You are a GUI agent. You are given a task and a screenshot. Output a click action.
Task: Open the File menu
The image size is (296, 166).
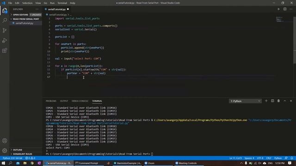tap(10, 3)
